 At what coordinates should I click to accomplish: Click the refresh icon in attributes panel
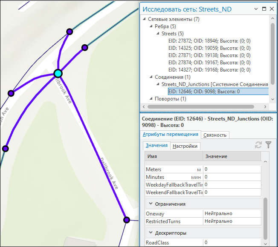coord(258,145)
